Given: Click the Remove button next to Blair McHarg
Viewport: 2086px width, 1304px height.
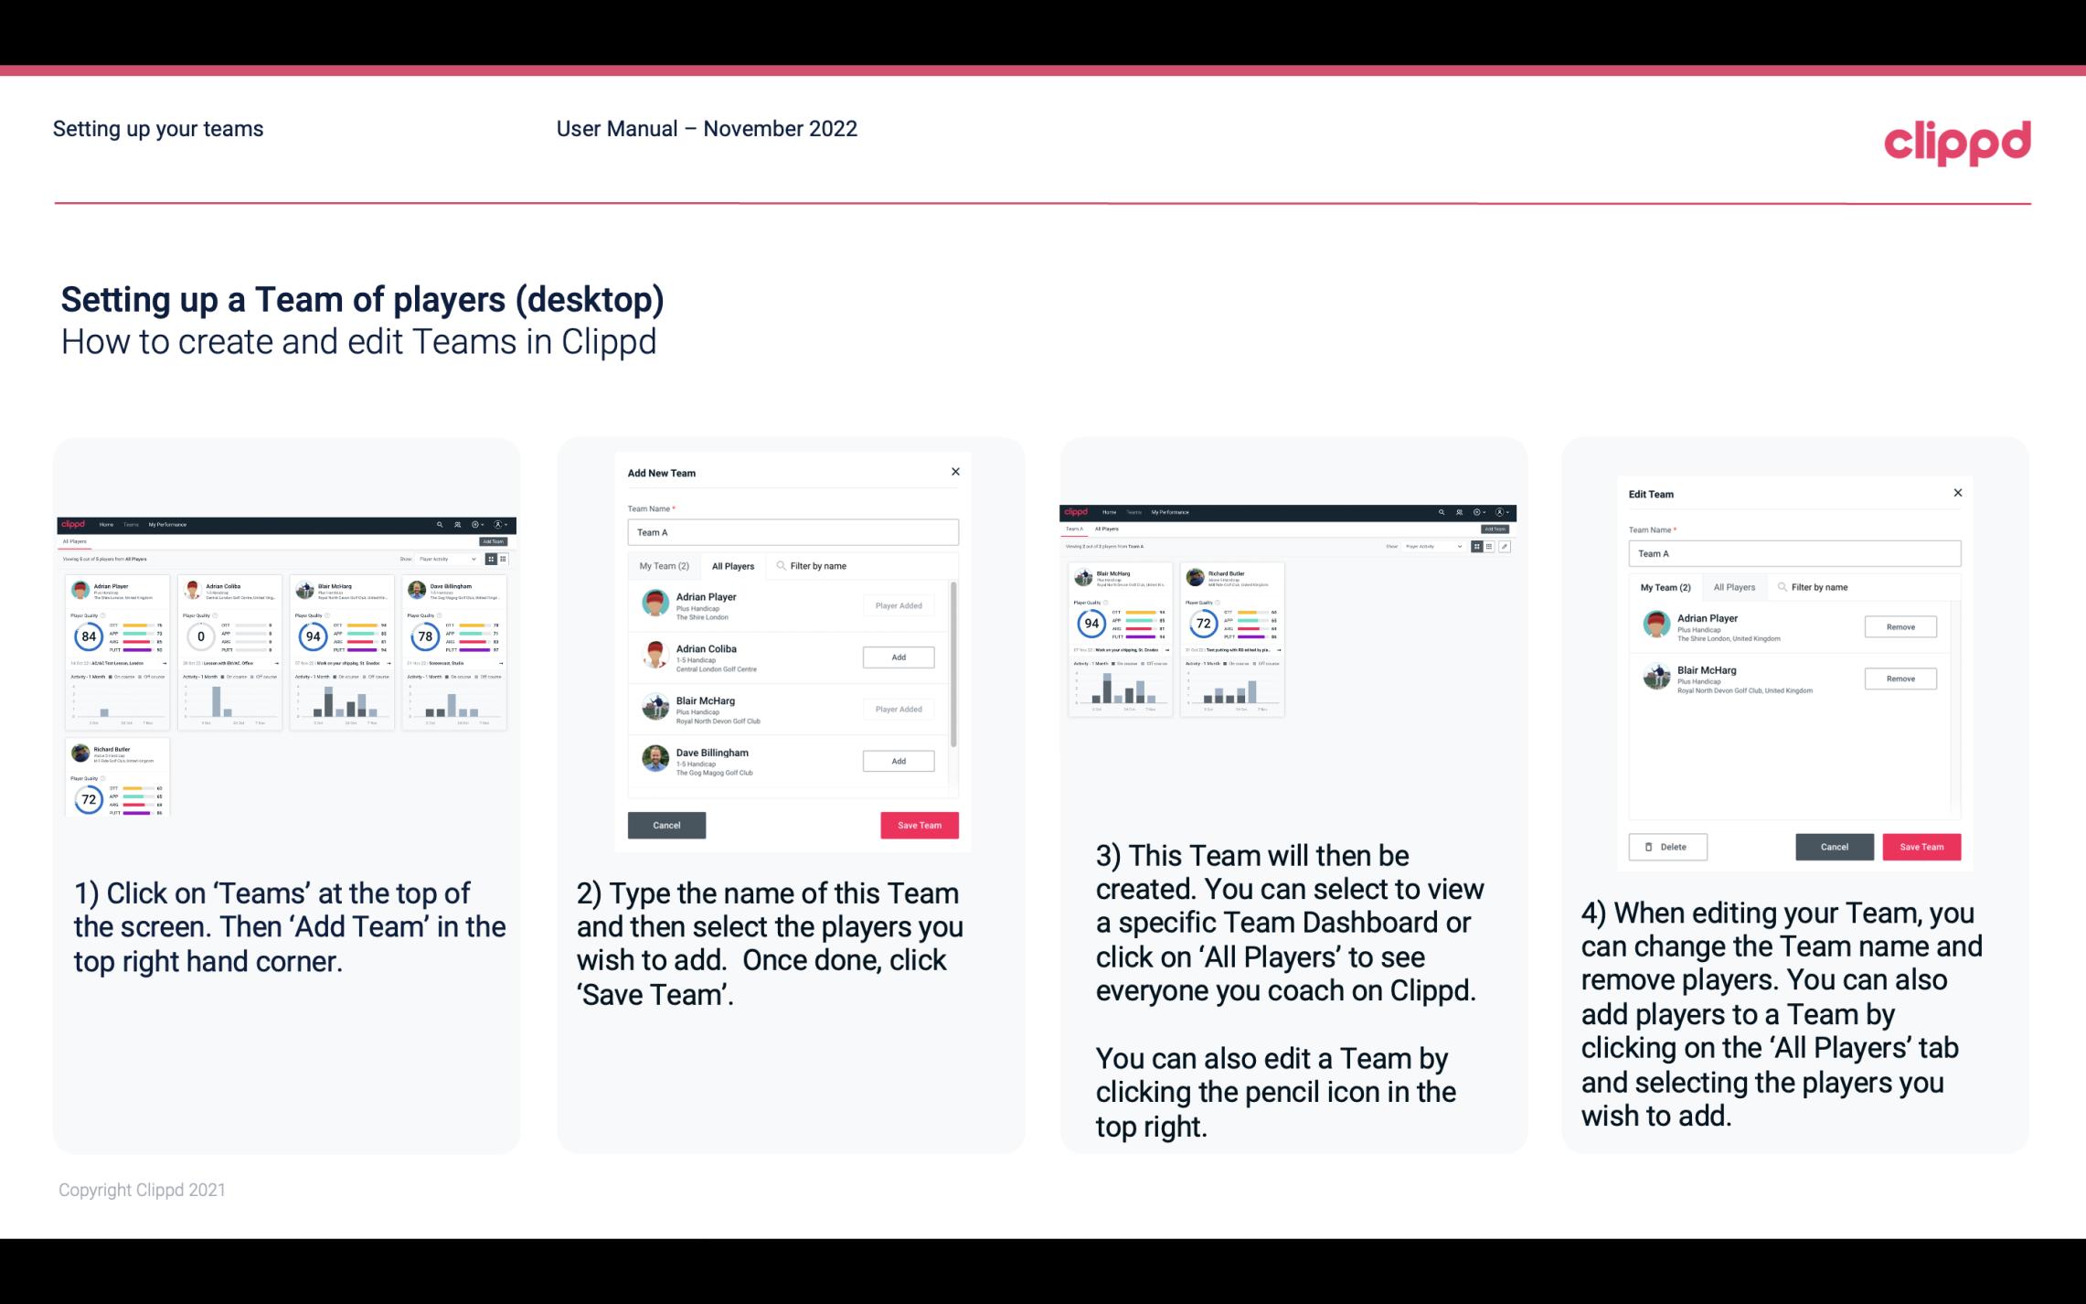Looking at the screenshot, I should 1900,678.
